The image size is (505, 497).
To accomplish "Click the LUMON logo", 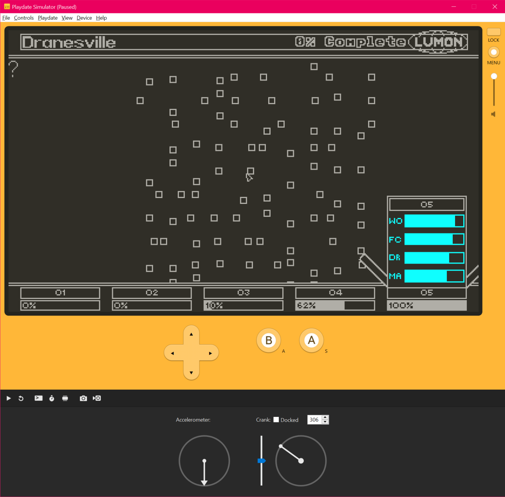I will (438, 41).
